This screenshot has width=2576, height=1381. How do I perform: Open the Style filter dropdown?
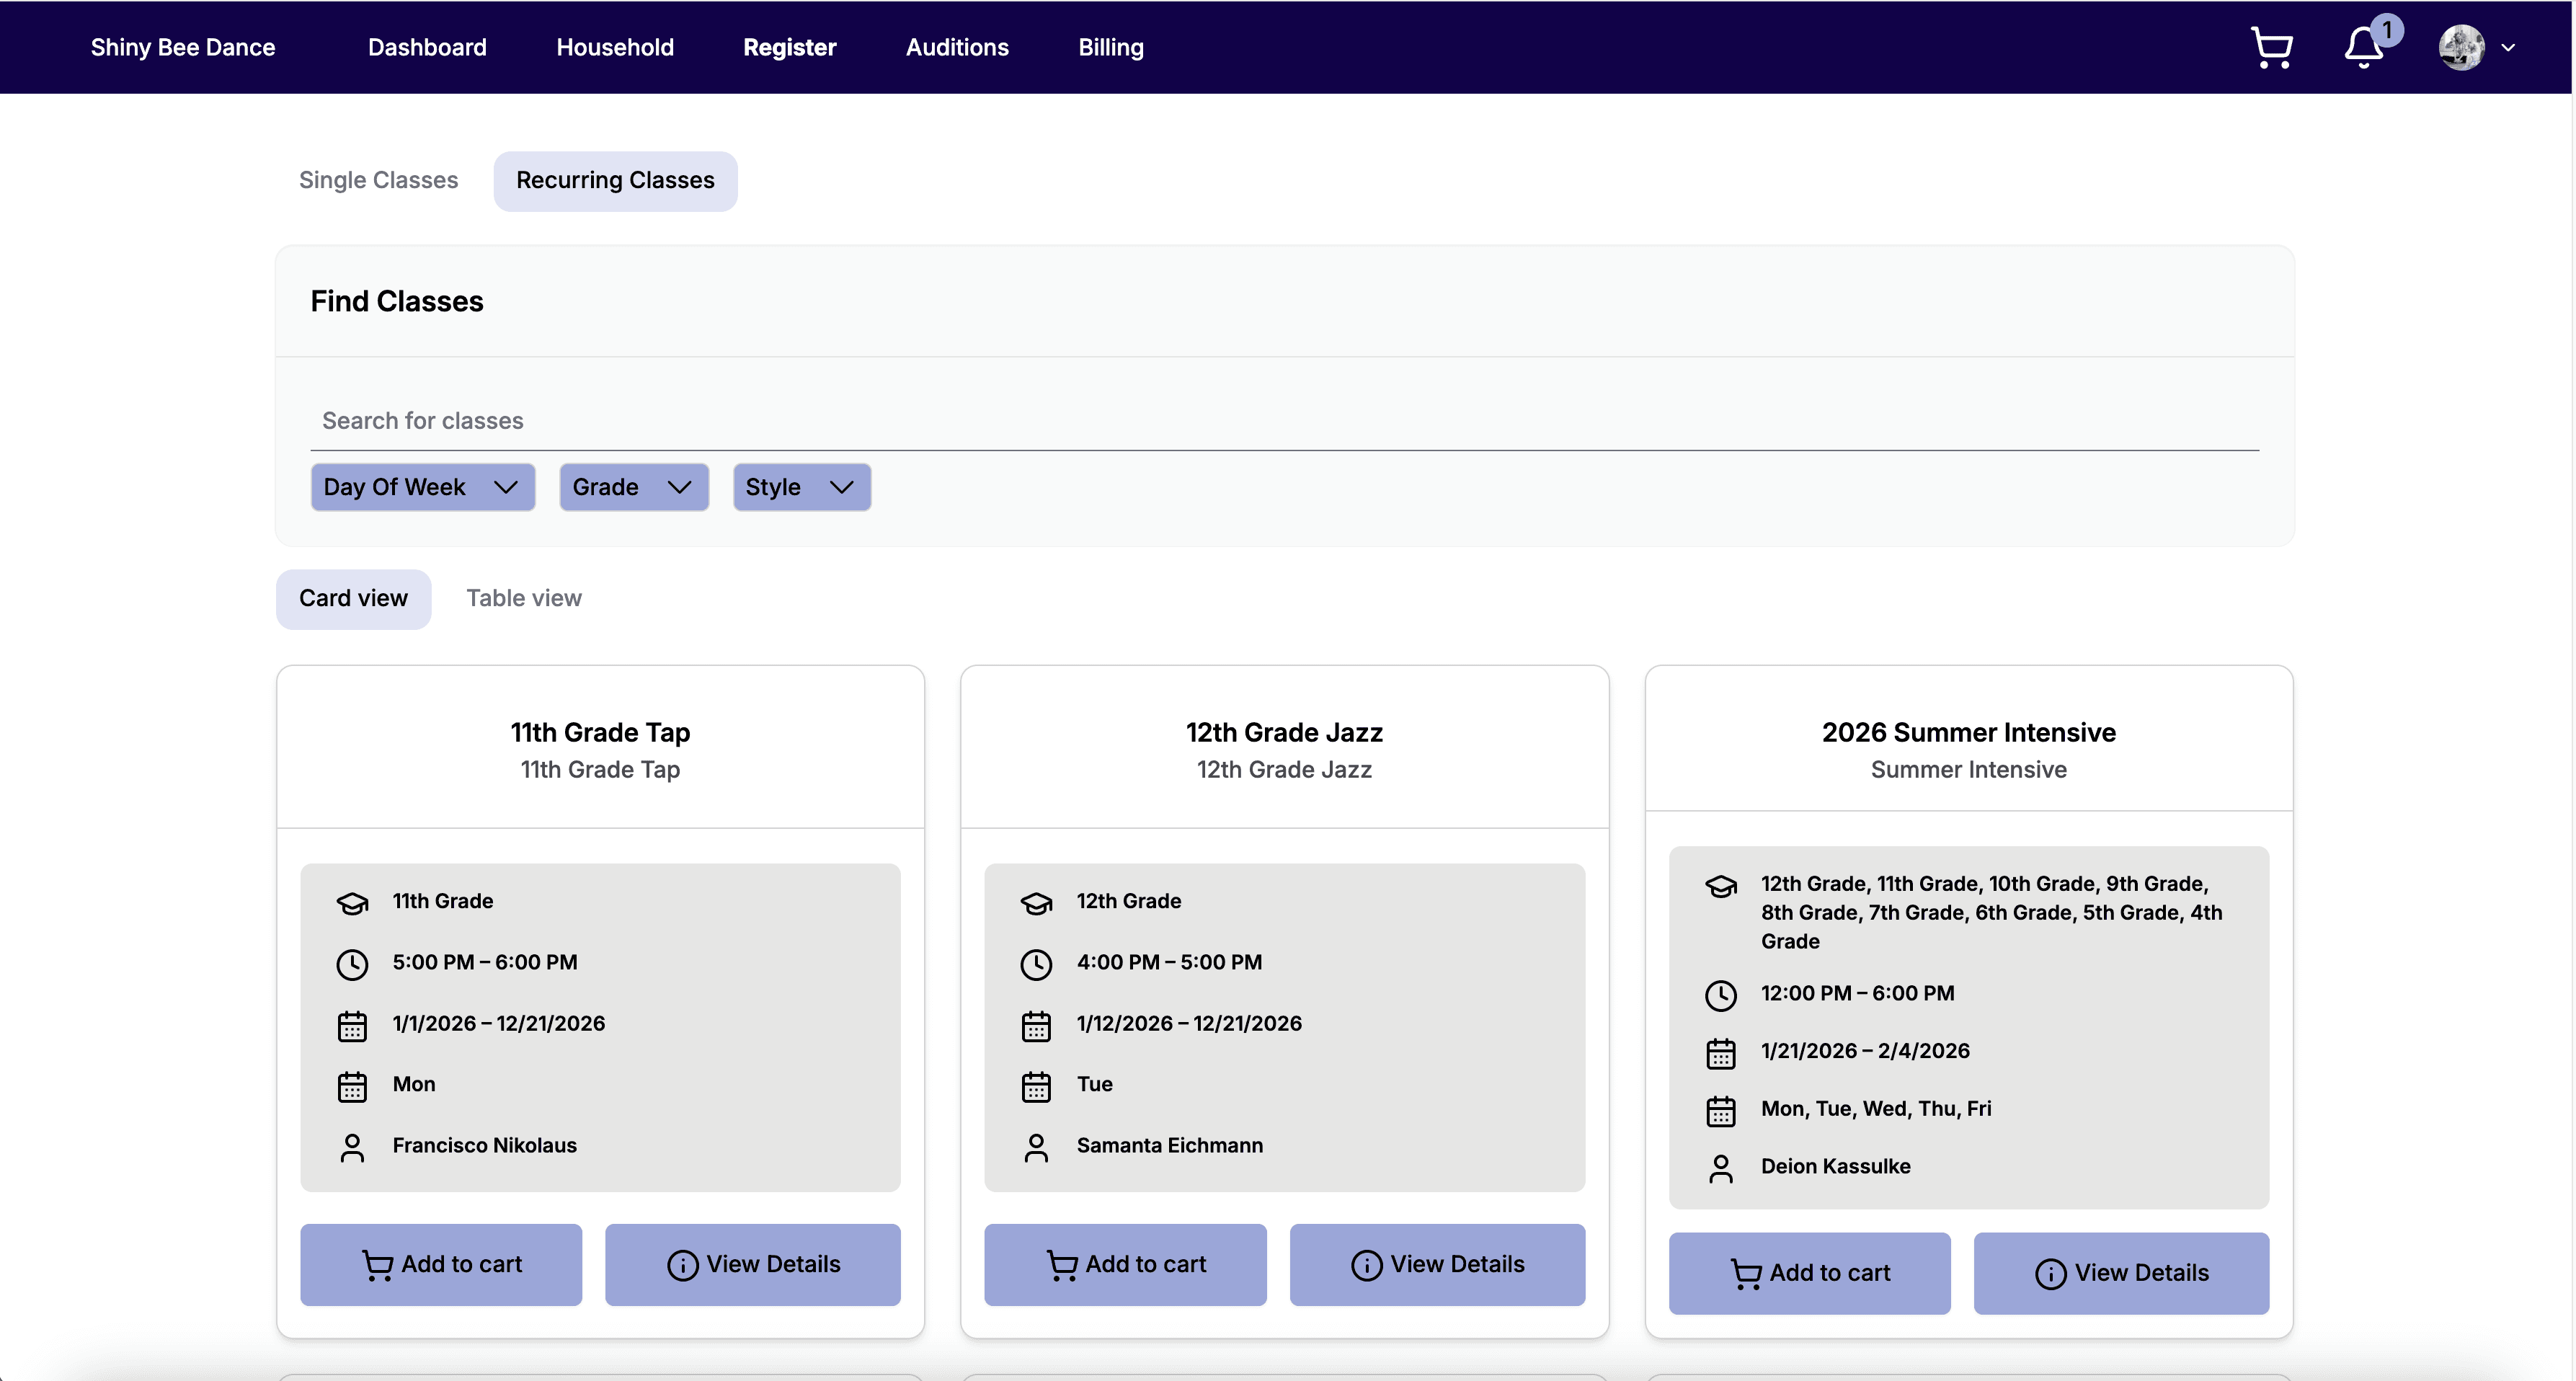[801, 487]
